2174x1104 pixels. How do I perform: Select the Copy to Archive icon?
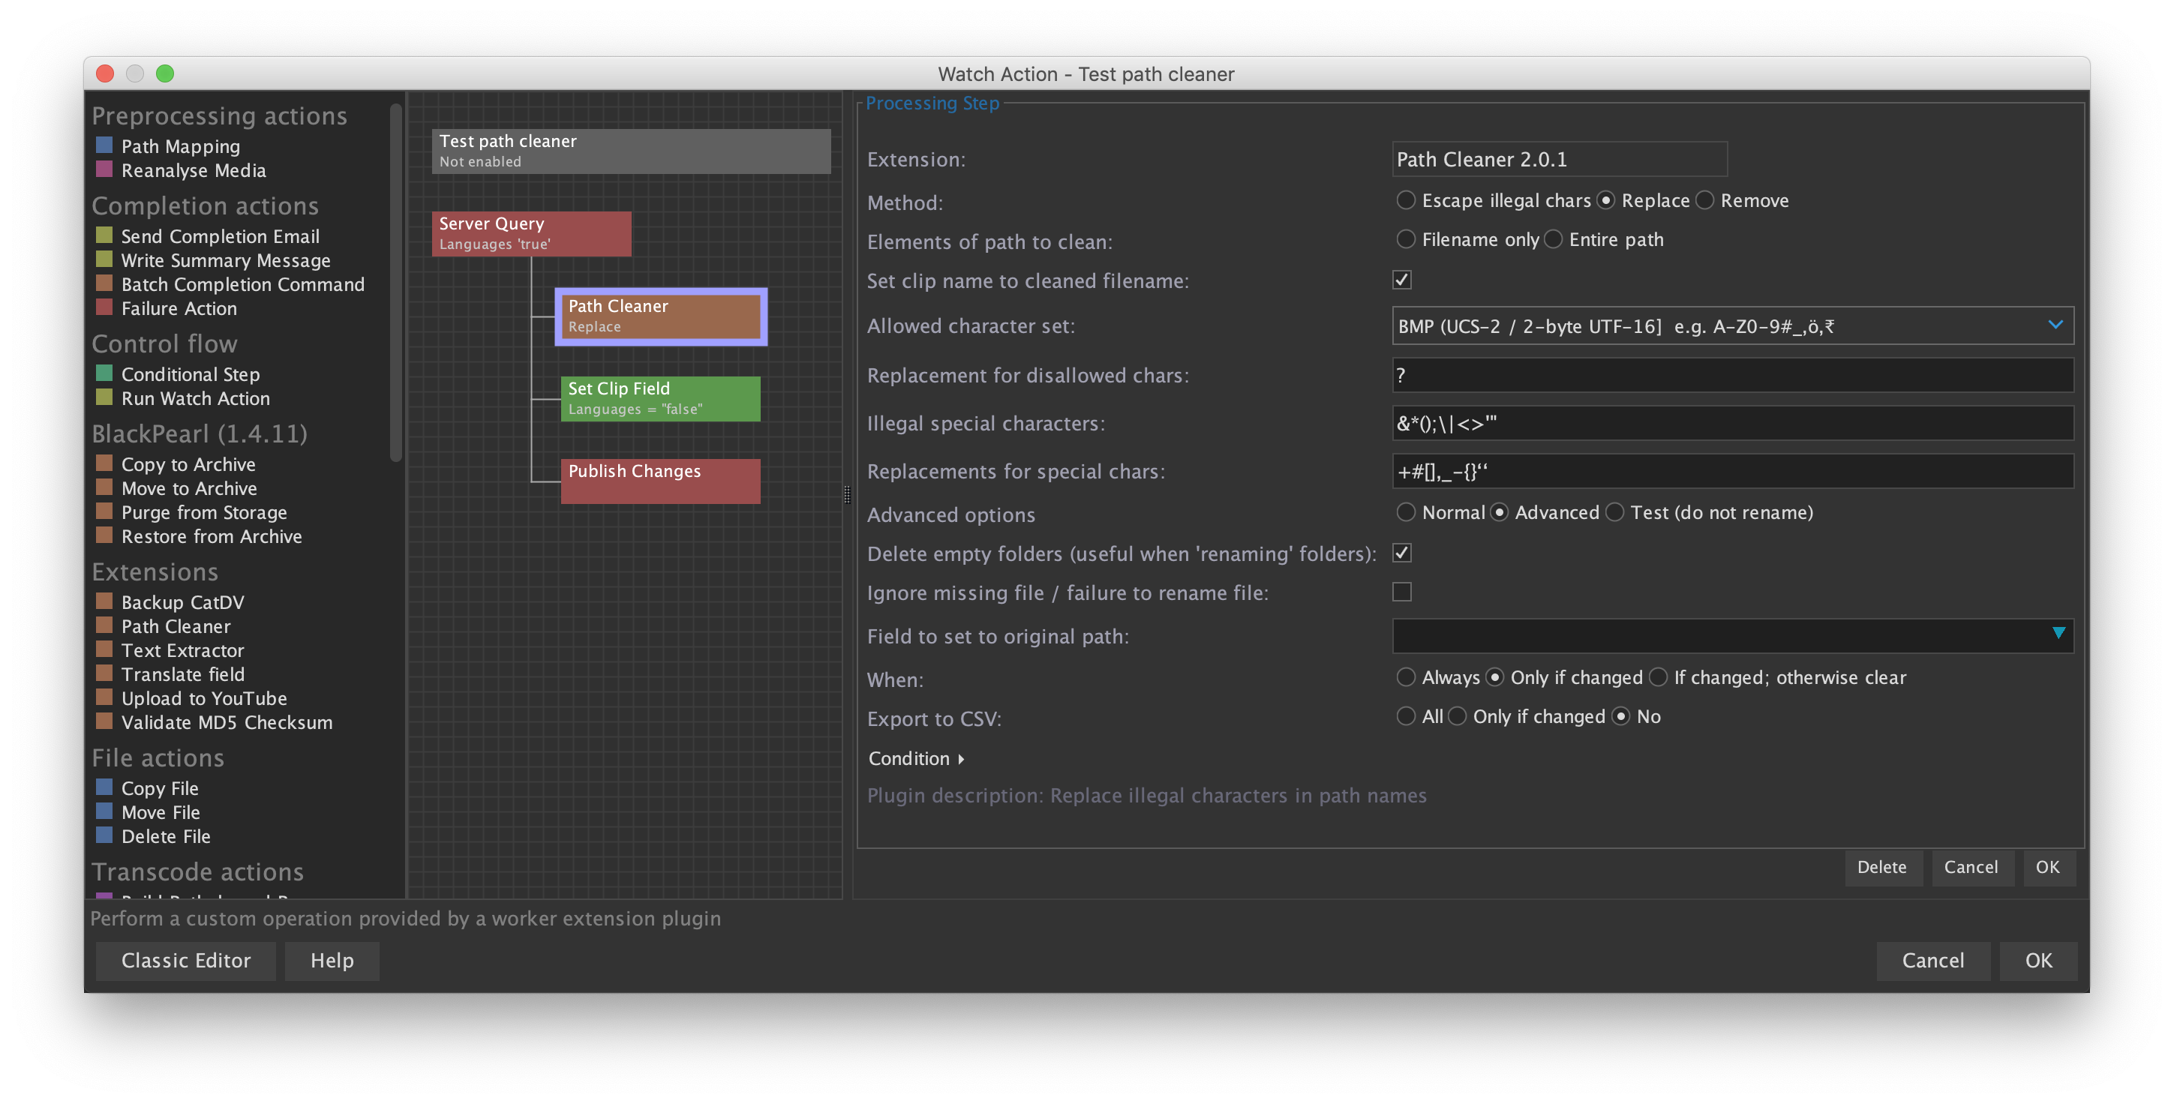[105, 463]
